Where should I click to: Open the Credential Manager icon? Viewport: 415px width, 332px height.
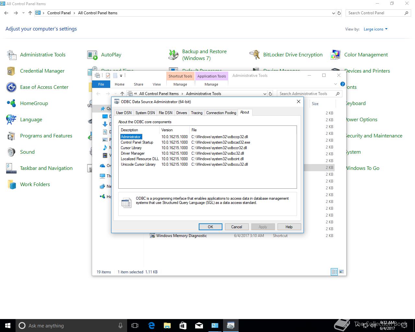[x=11, y=71]
